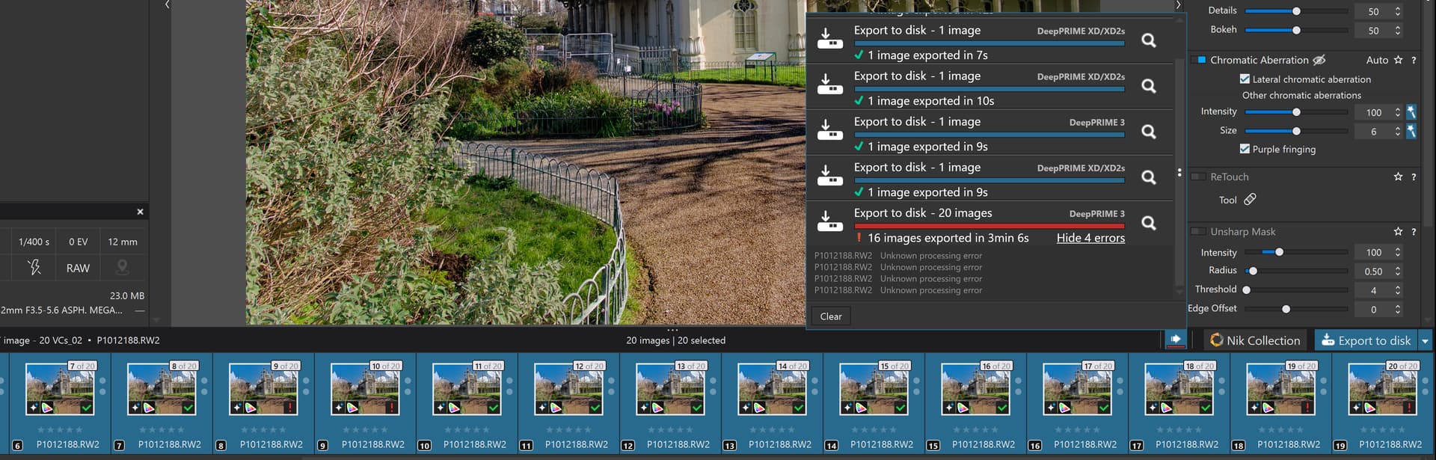Click the Unsharp Mask Intensity slider handle
Screen dimensions: 1436x460
coord(1279,252)
